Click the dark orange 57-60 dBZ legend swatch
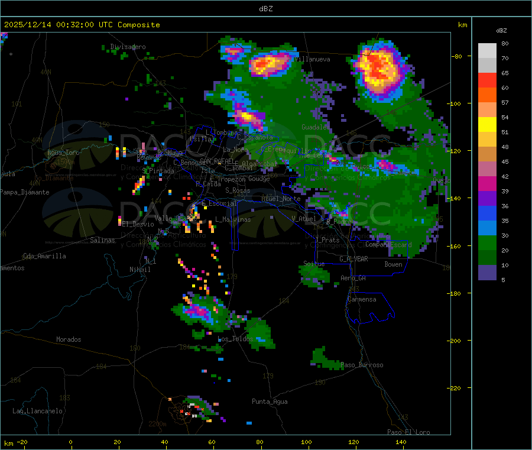Viewport: 532px width, 450px height. [x=487, y=95]
